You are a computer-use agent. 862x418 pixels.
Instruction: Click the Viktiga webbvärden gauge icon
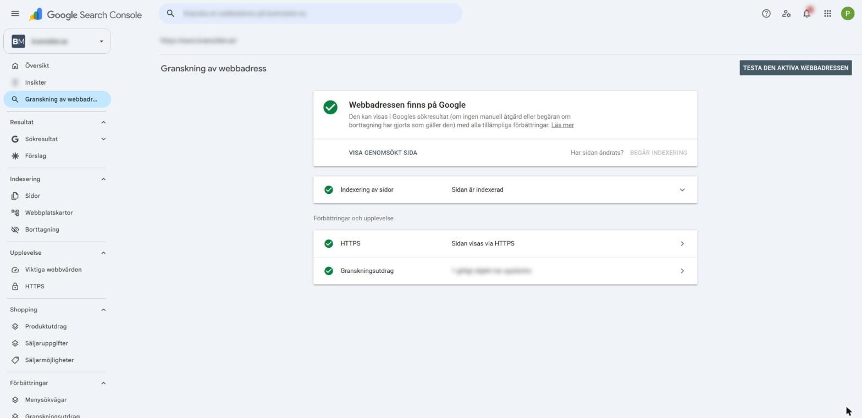(15, 270)
